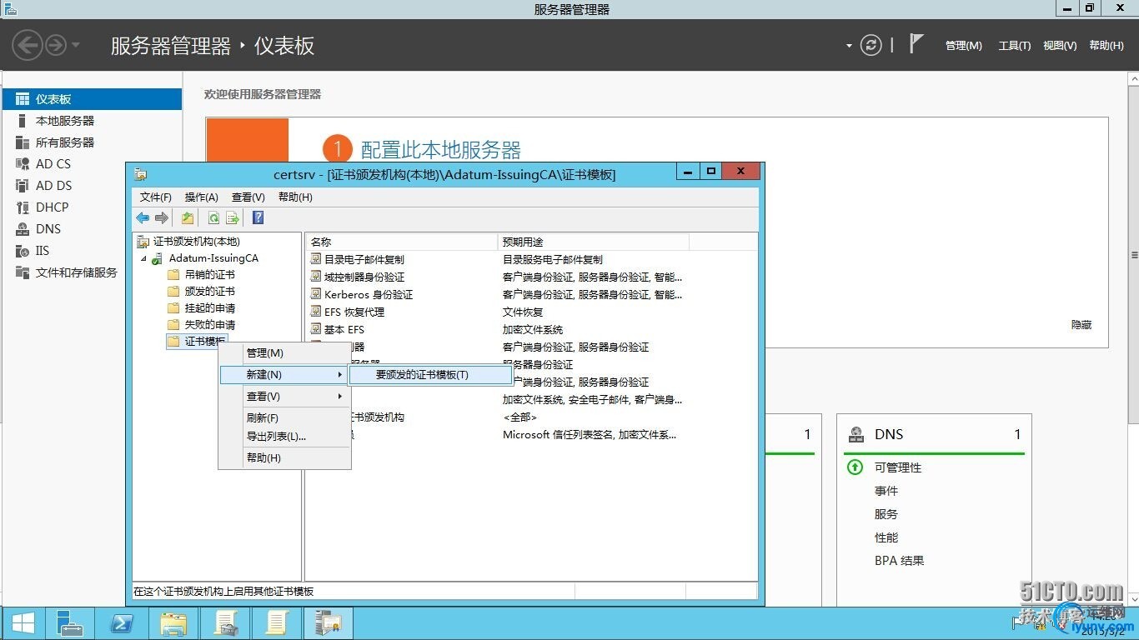Click the EFS 恢复代理 template icon
The height and width of the screenshot is (640, 1139).
tap(316, 312)
